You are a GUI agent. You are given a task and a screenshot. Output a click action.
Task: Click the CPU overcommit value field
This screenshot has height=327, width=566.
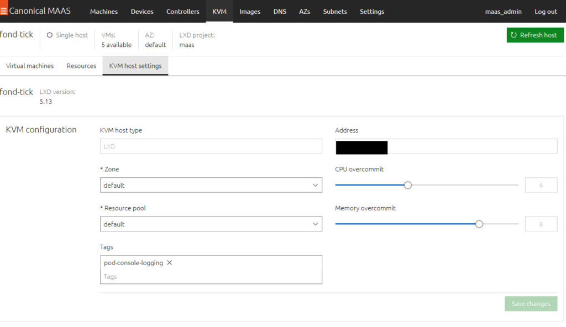click(541, 185)
